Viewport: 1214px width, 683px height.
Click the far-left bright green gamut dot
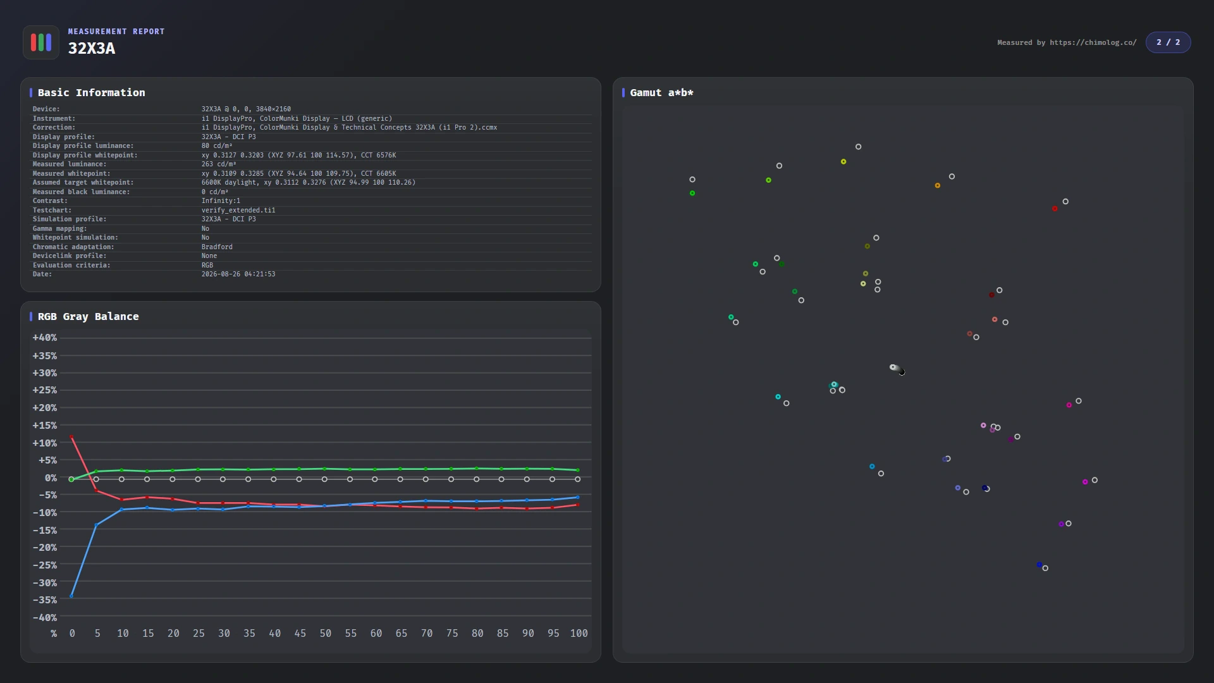(692, 194)
